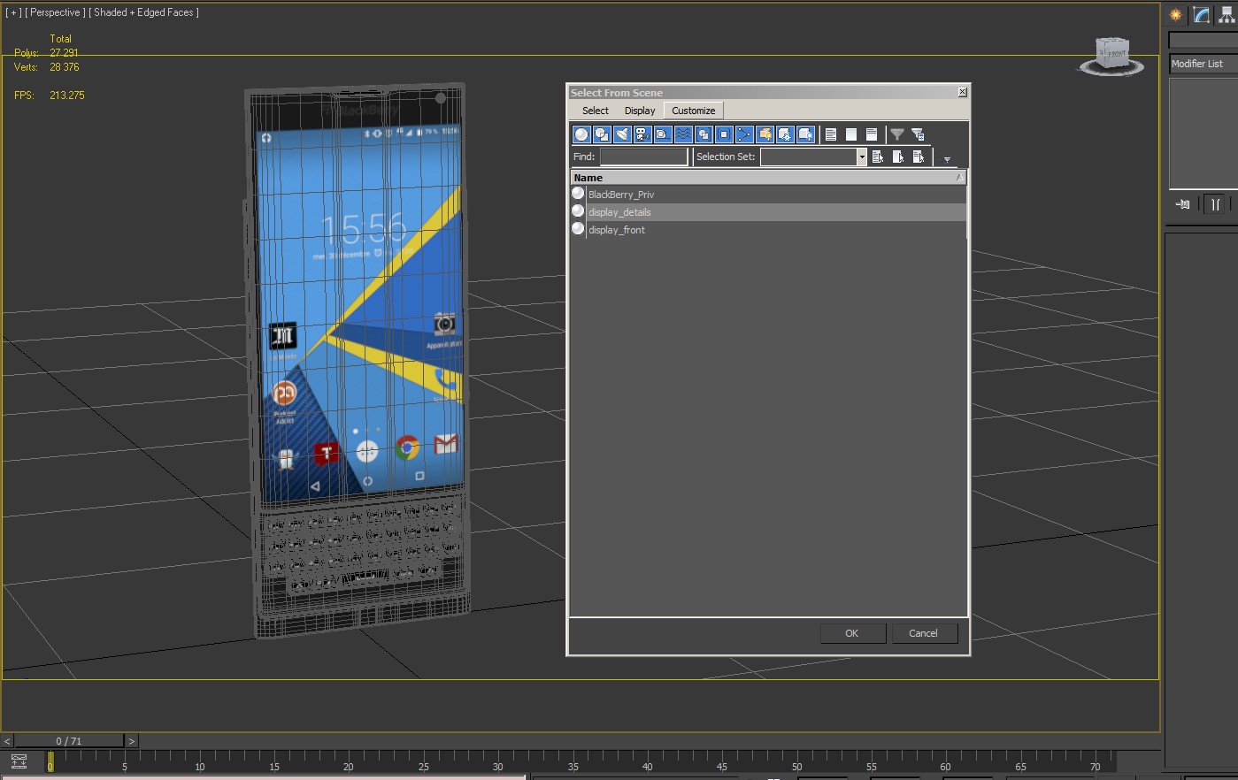Open the viewport [+] menu
Image resolution: width=1238 pixels, height=780 pixels.
coord(13,12)
